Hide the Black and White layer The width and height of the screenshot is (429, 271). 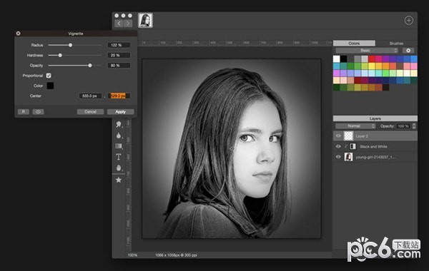point(338,146)
